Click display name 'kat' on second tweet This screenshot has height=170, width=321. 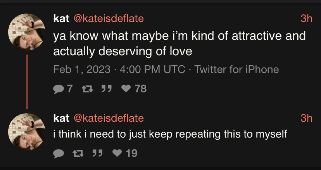(61, 117)
